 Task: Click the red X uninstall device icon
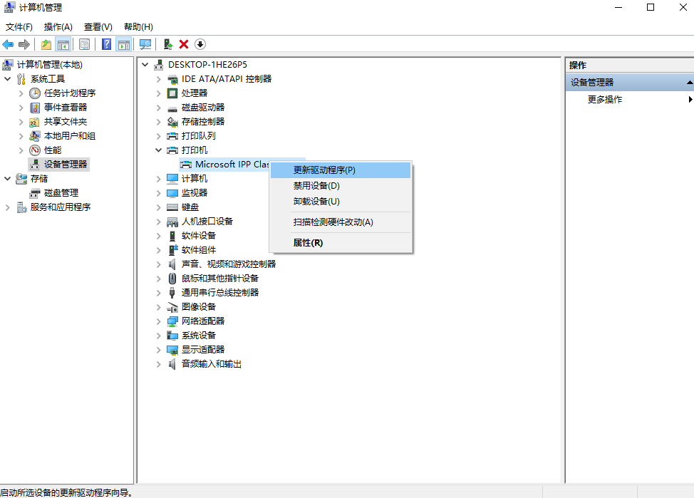[x=184, y=44]
